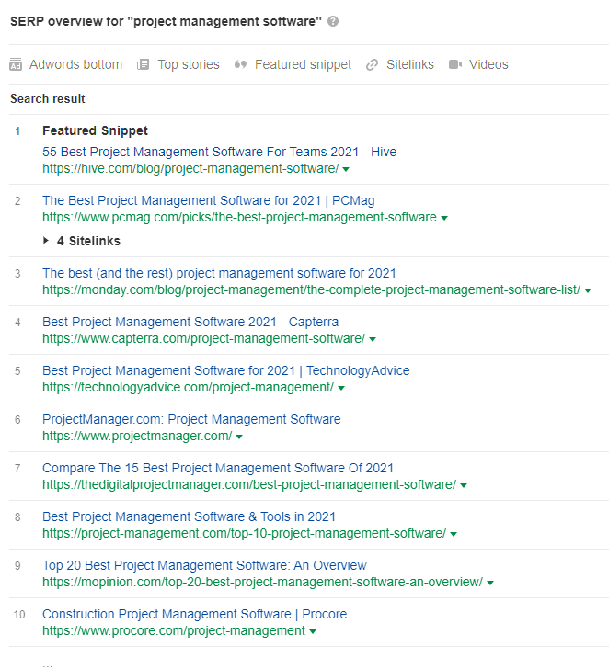Click the '4 Sitelinks' label
This screenshot has width=609, height=669.
point(89,241)
